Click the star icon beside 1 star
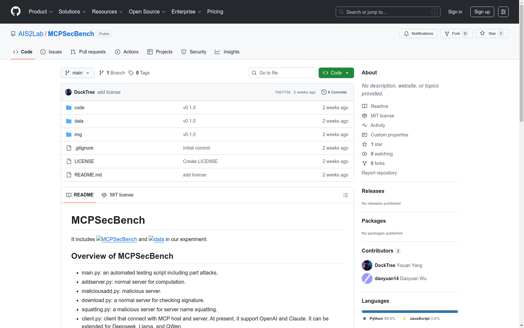The image size is (524, 328). (x=365, y=144)
